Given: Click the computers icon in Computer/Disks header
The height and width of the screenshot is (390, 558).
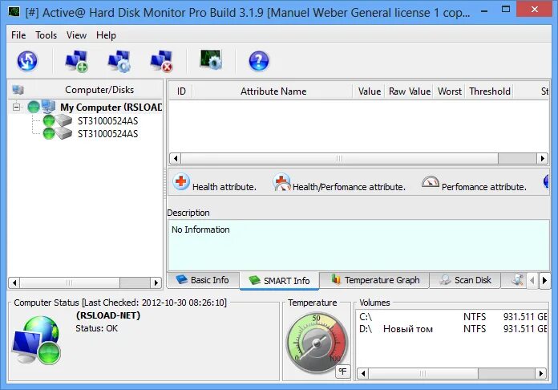Looking at the screenshot, I should pos(18,89).
